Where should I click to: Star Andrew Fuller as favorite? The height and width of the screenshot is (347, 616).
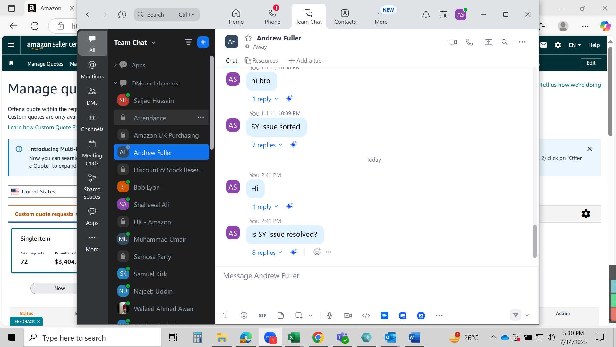coord(248,38)
